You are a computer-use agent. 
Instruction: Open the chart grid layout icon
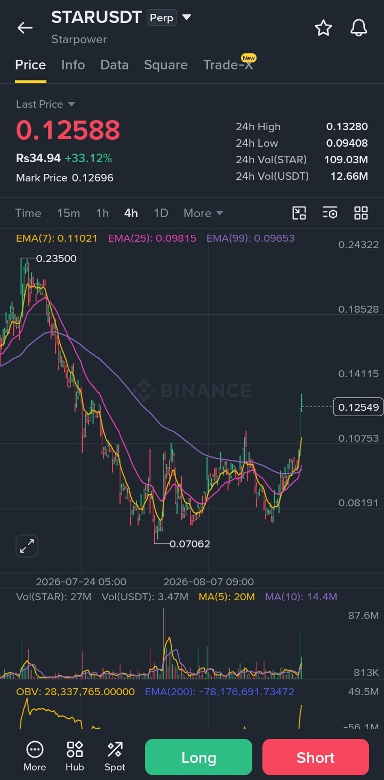click(x=361, y=213)
